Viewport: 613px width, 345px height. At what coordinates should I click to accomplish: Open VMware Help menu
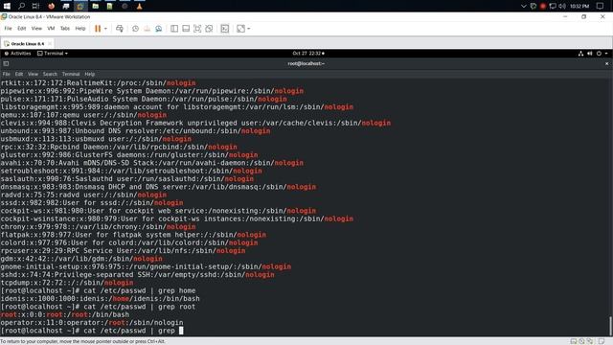point(80,29)
